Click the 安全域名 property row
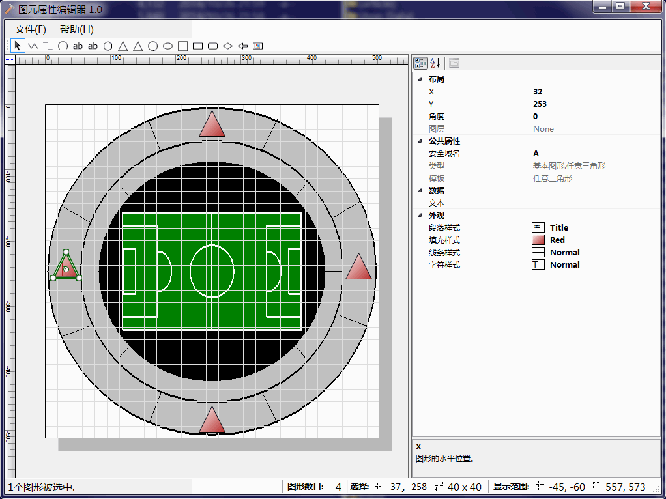The image size is (666, 499). click(x=444, y=153)
